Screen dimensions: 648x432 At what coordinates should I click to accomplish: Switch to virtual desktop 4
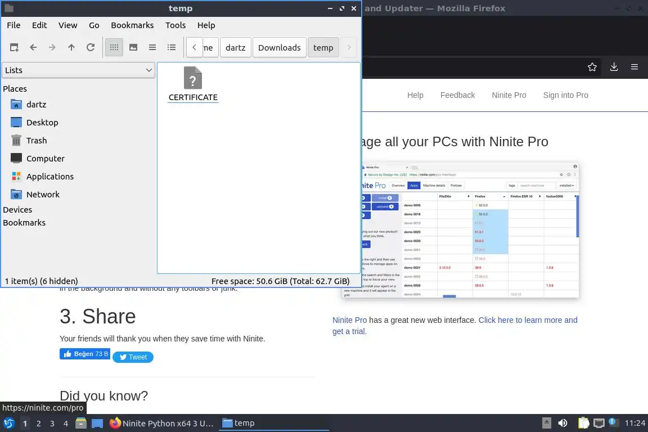(66, 424)
